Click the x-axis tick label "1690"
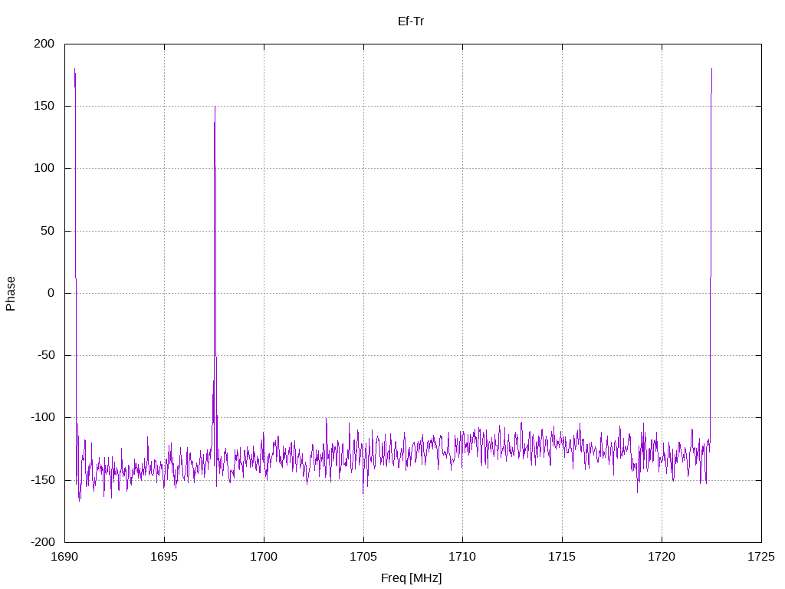785x589 pixels. (x=64, y=557)
